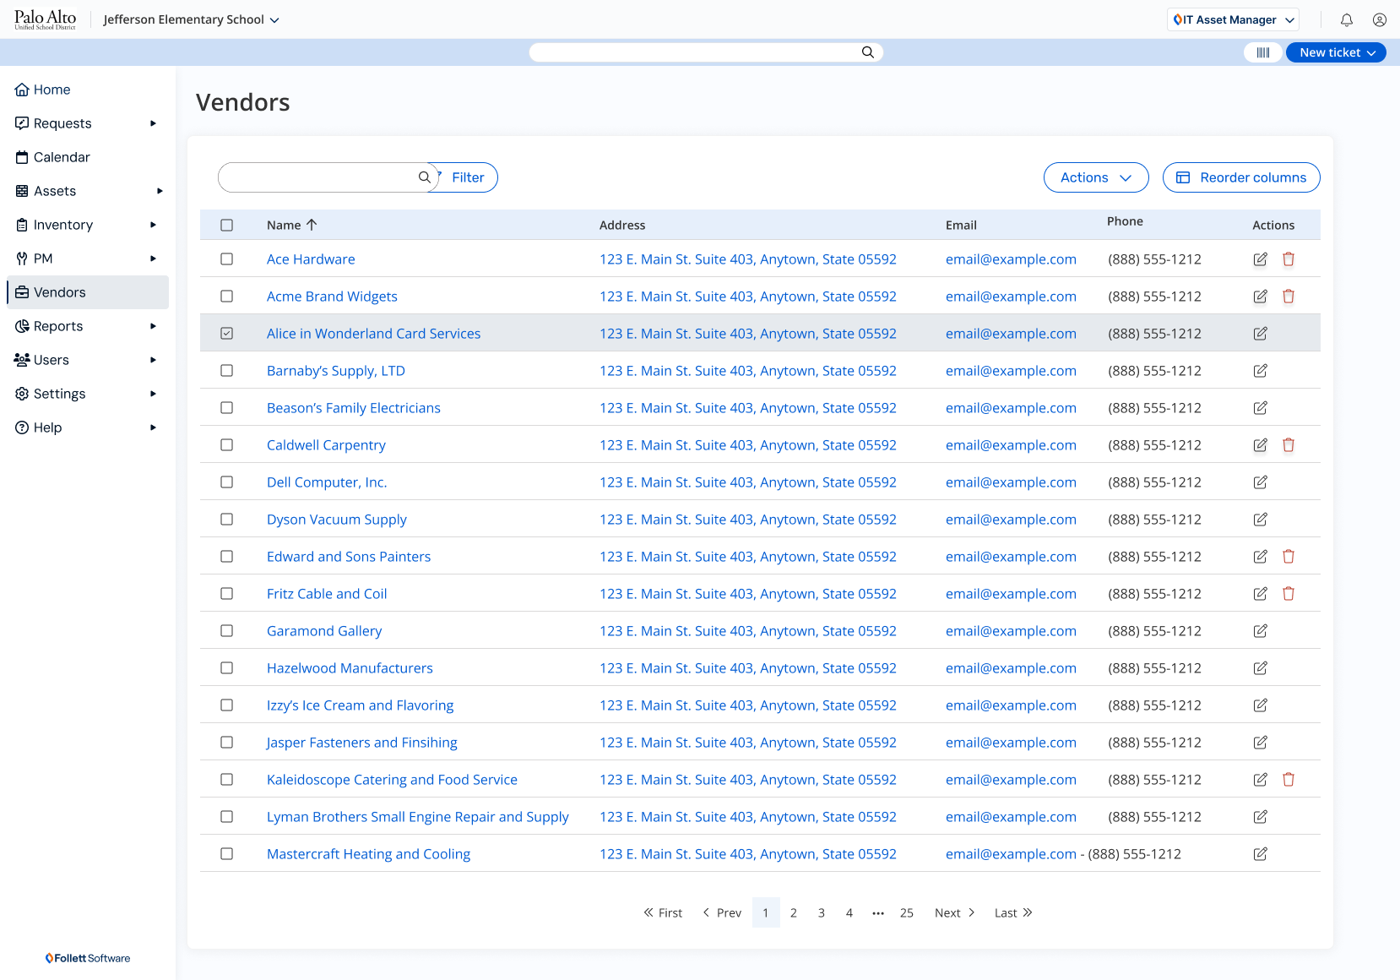Click the search magnifier in vendor search
Screen dimensions: 1400x980
click(425, 177)
